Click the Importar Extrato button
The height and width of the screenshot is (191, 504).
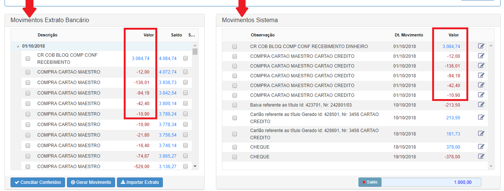click(x=140, y=182)
